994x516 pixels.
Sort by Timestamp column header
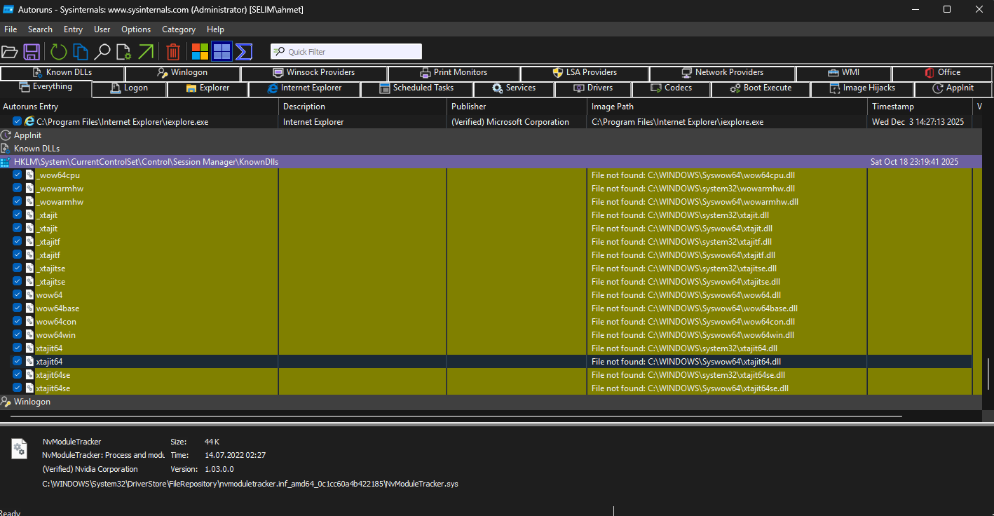click(892, 107)
